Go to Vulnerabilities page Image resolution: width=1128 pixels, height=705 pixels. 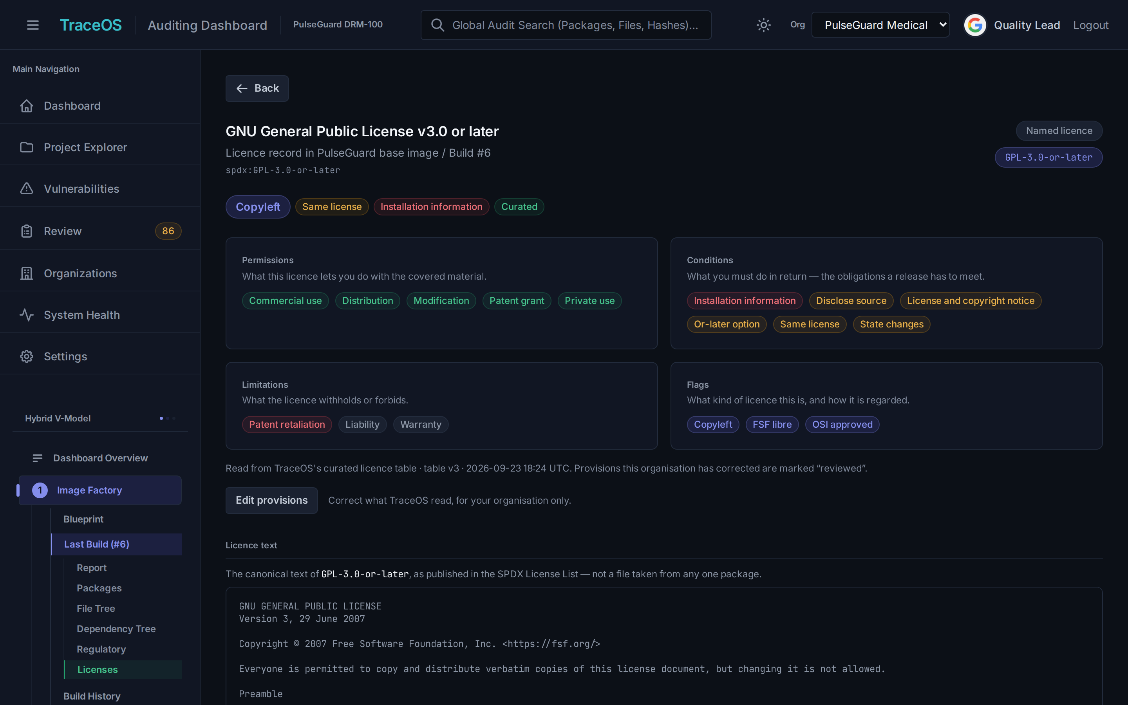coord(100,189)
